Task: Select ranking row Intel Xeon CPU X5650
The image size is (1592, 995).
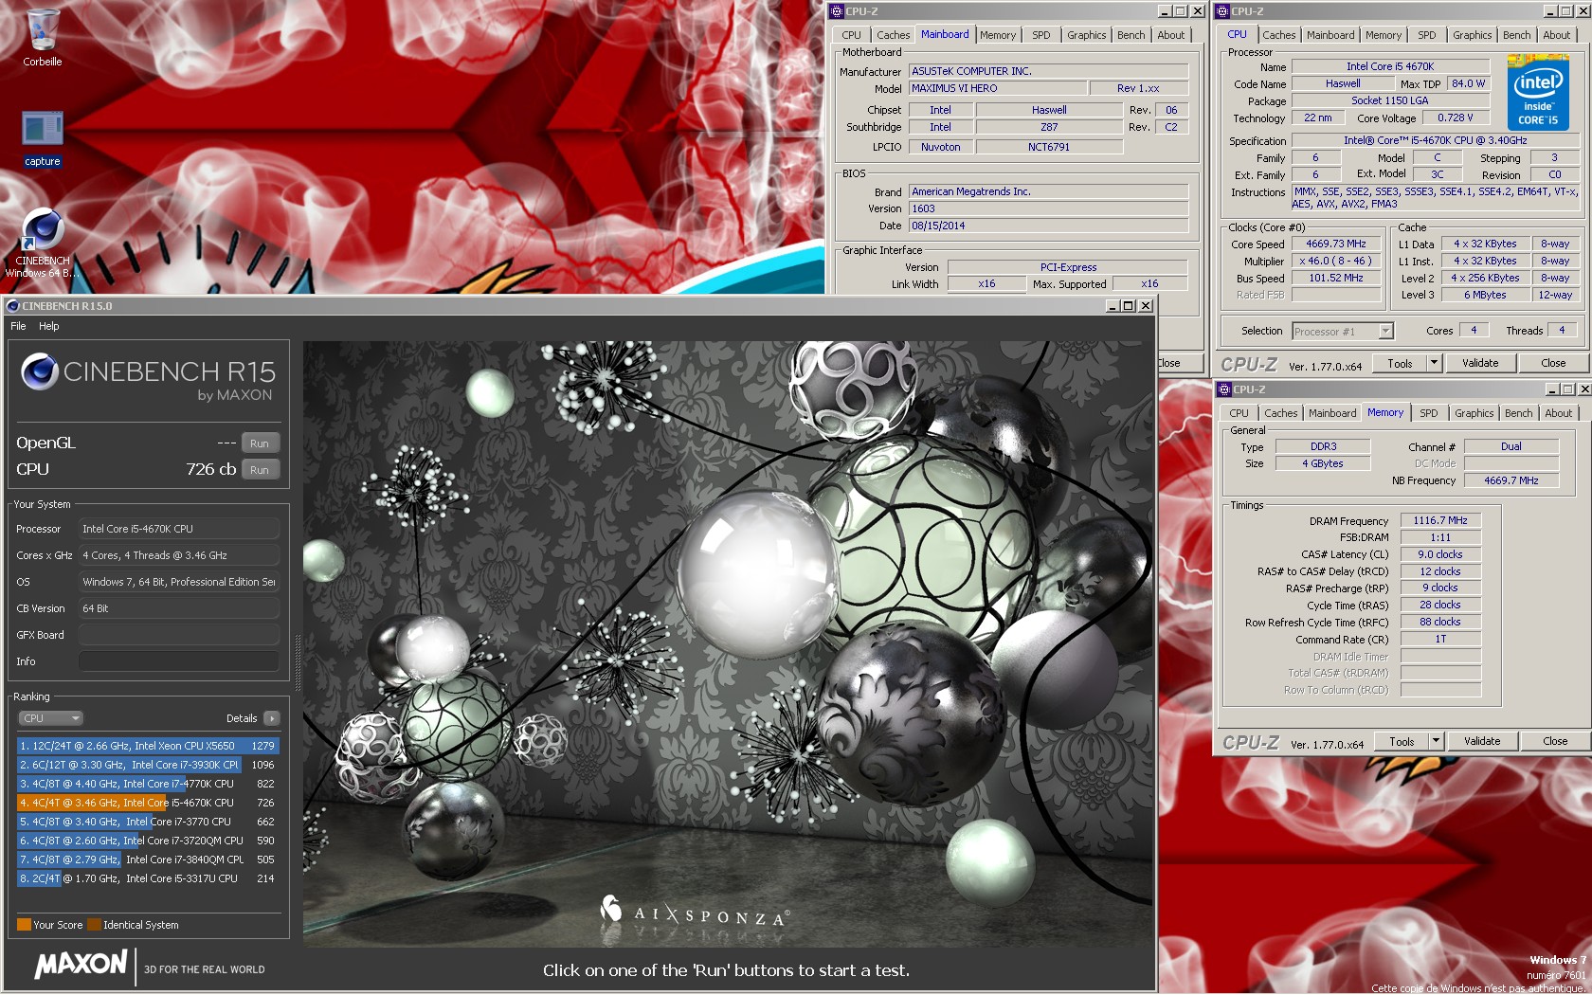Action: pyautogui.click(x=148, y=746)
